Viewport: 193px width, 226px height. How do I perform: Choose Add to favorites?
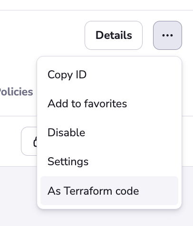[109, 104]
